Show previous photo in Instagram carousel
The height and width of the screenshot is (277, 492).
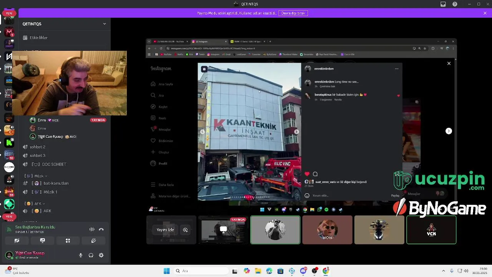[x=203, y=132]
